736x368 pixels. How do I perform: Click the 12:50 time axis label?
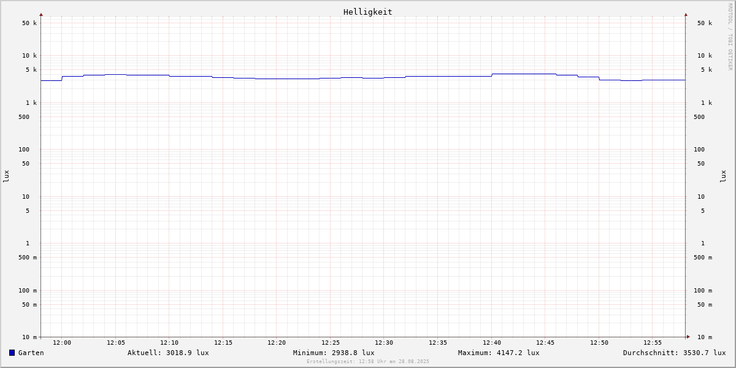click(x=599, y=343)
